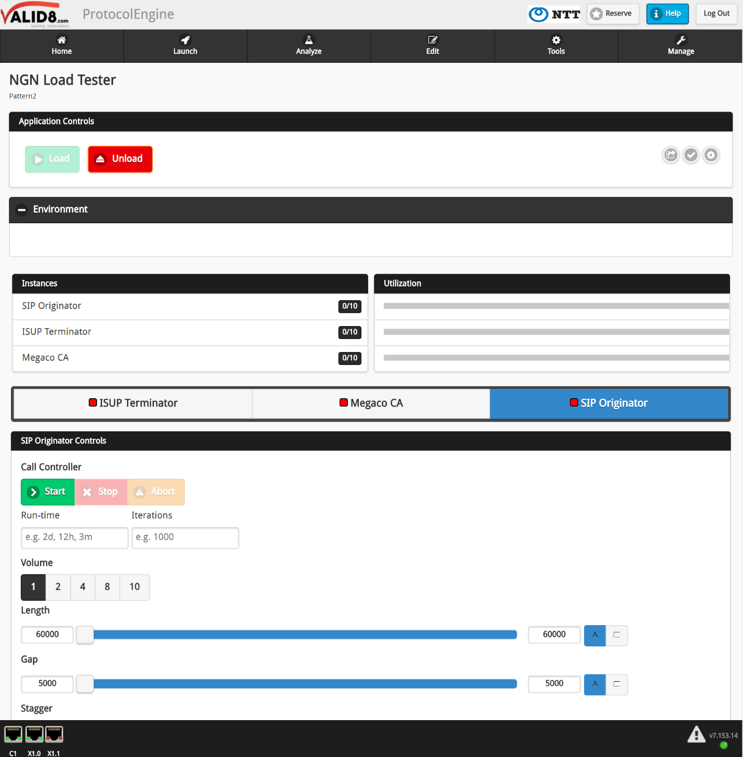
Task: Click the Pattern2 label
Action: [23, 96]
